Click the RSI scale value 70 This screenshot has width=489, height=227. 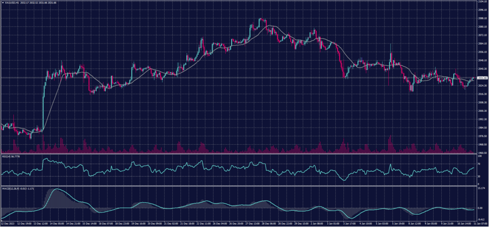coord(478,163)
